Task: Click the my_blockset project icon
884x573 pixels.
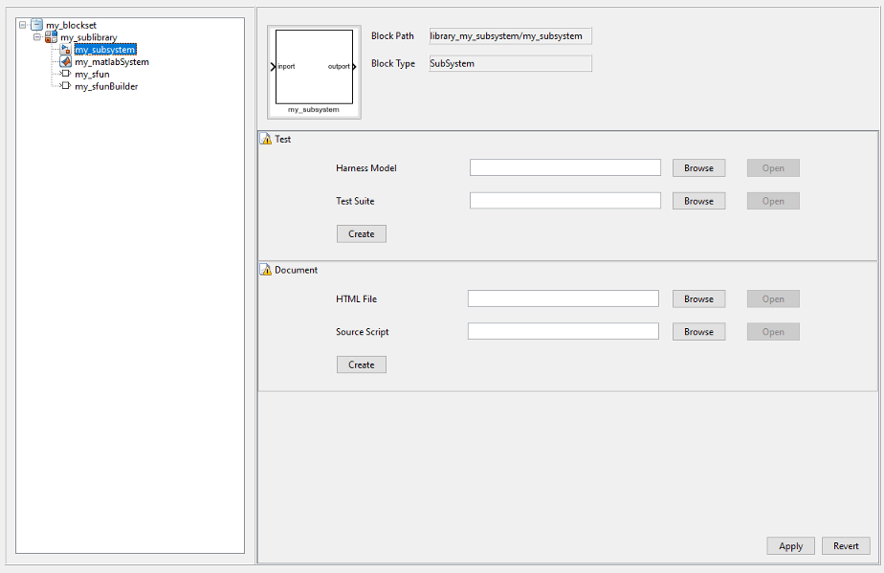Action: [36, 25]
